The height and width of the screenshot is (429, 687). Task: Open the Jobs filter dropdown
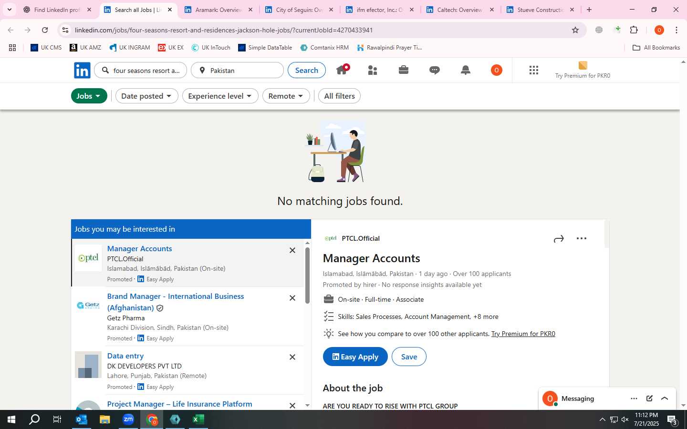89,96
